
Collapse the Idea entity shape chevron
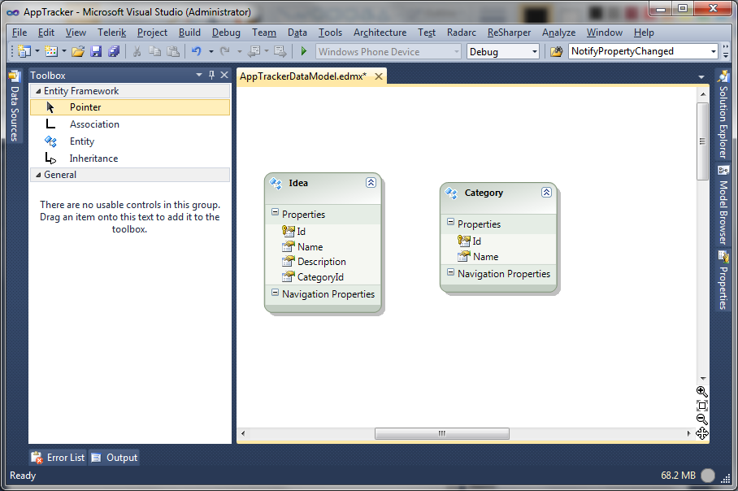coord(371,183)
